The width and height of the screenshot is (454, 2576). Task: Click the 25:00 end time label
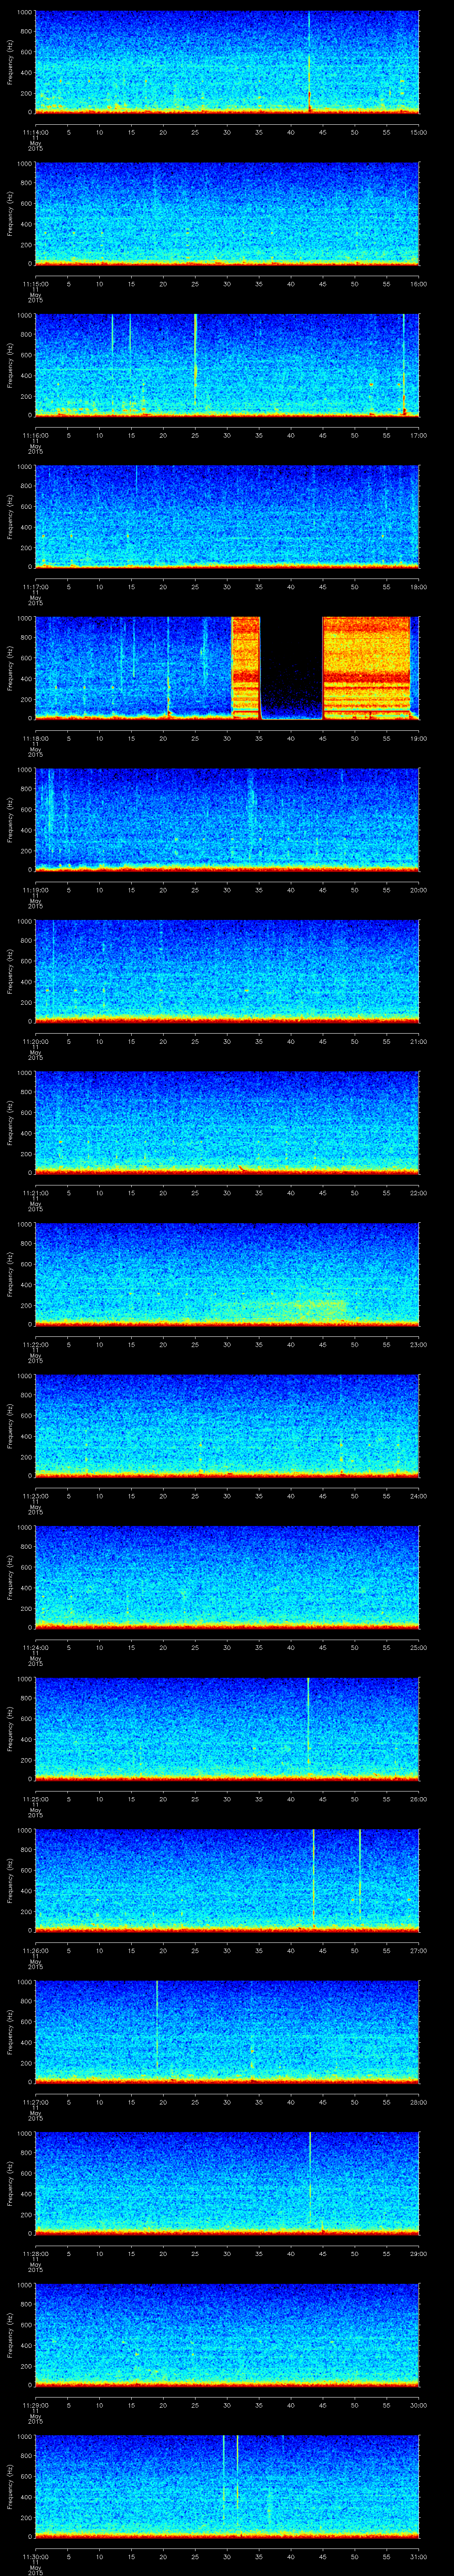(x=418, y=1647)
